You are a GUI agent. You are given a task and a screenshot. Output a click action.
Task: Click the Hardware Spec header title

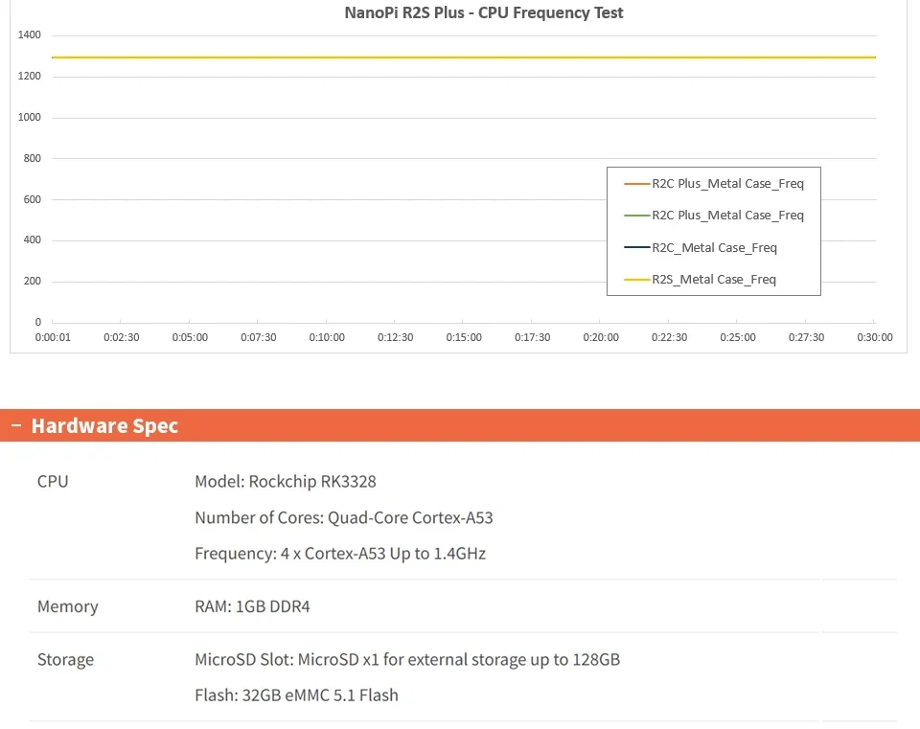104,425
